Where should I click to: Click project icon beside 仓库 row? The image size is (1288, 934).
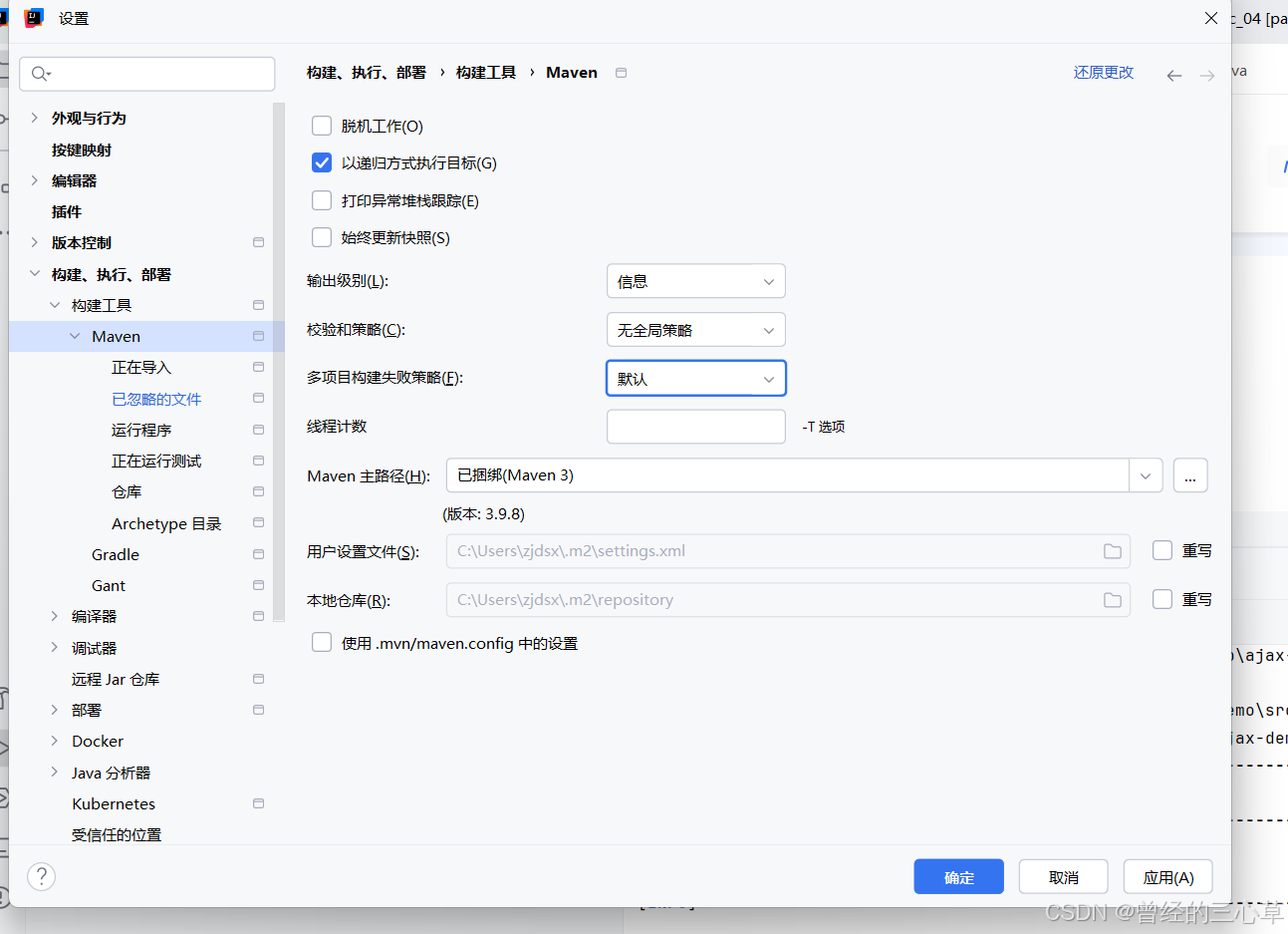tap(259, 491)
